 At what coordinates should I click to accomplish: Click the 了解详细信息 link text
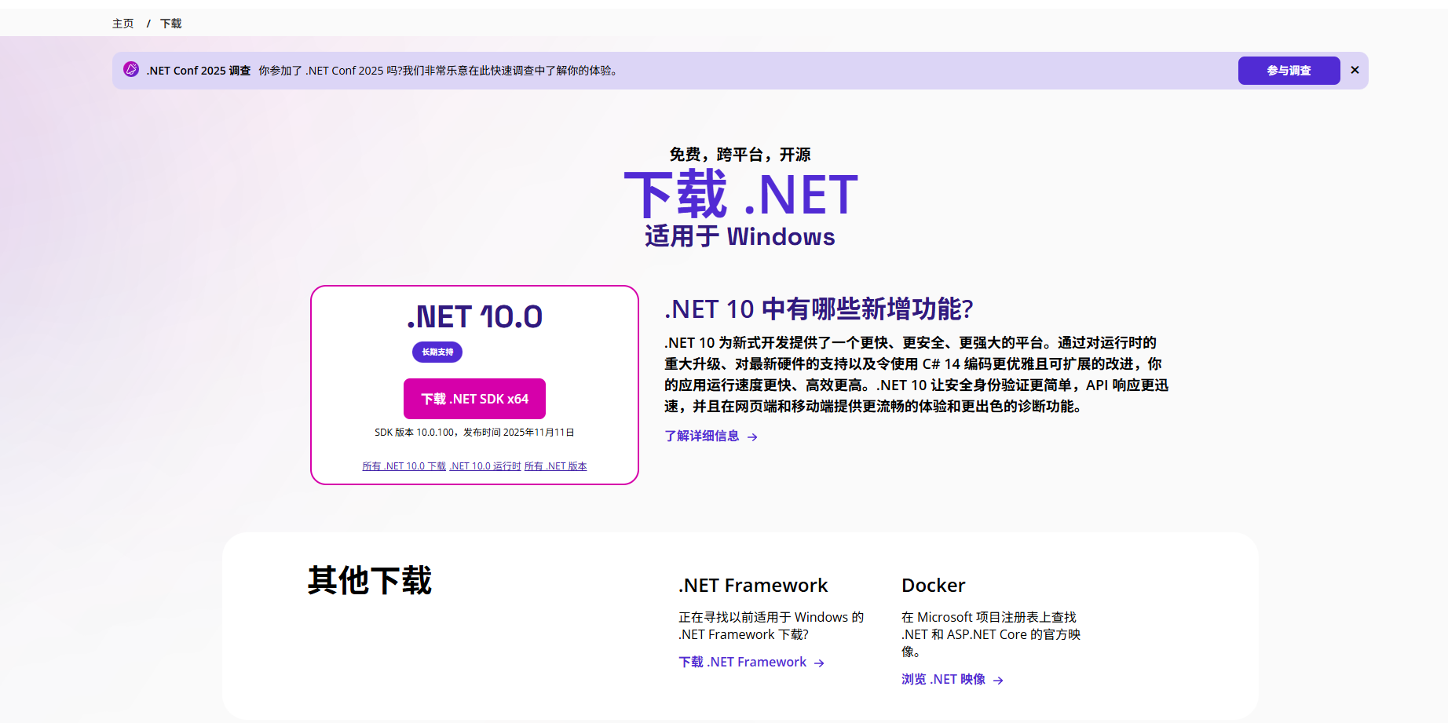point(702,436)
